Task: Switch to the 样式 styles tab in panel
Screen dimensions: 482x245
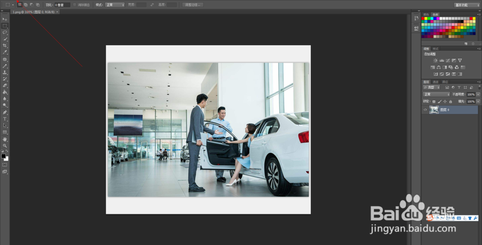Action: coord(436,49)
